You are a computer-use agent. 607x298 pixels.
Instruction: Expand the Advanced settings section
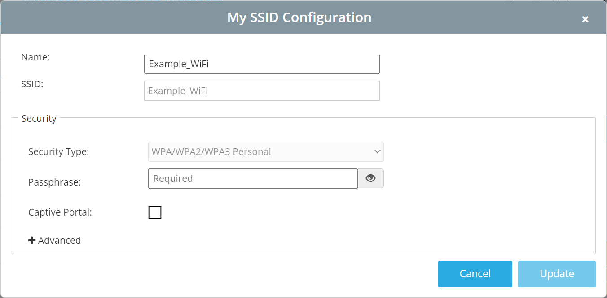54,240
